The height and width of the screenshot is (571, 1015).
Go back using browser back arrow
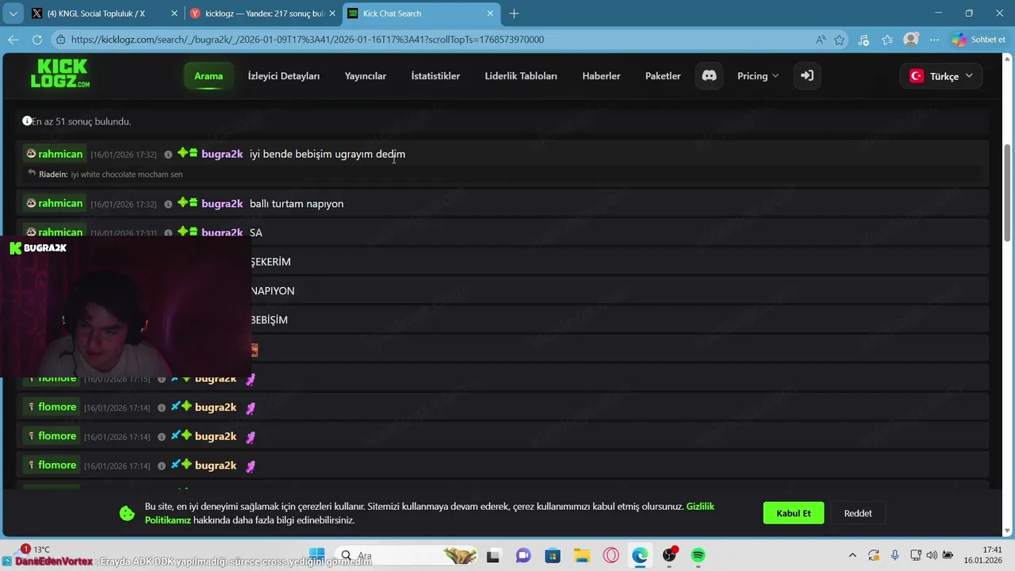[x=13, y=40]
